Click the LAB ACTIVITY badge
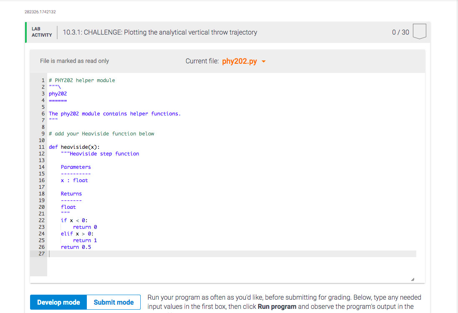458x313 pixels. tap(41, 32)
